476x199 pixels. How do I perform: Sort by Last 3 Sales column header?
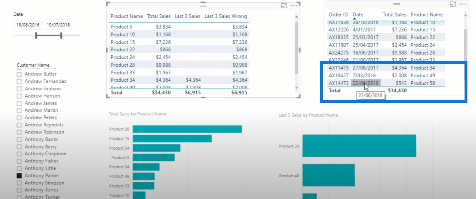point(188,16)
